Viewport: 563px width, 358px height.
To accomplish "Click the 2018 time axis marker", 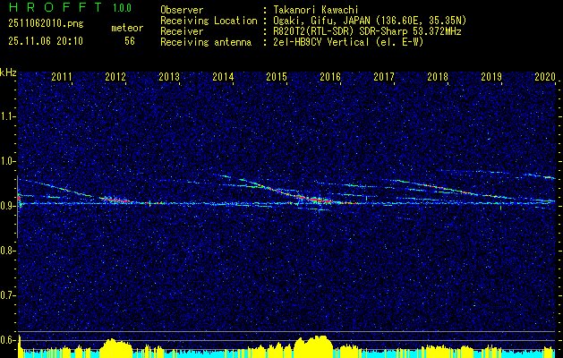I will coord(438,76).
